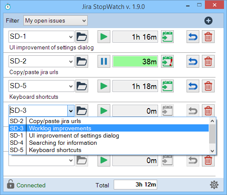Viewport: 227px width, 195px height.
Task: Reset the SD-1 timer
Action: [193, 37]
